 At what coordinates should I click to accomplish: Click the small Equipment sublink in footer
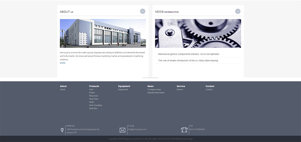[x=123, y=90]
